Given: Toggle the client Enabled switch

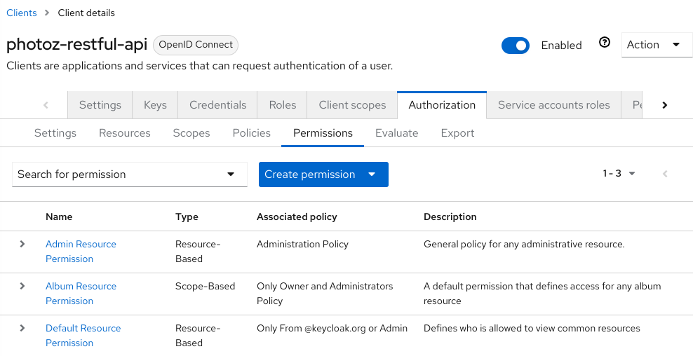Looking at the screenshot, I should pos(515,46).
